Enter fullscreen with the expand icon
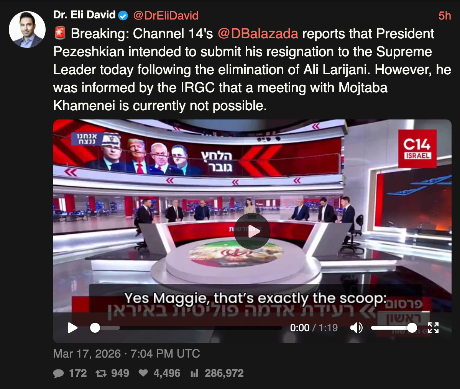Image resolution: width=460 pixels, height=389 pixels. point(433,328)
